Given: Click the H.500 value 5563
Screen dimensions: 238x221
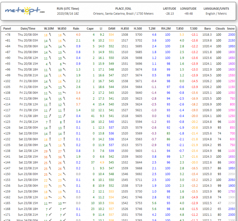Looking at the screenshot, I should coord(139,139).
